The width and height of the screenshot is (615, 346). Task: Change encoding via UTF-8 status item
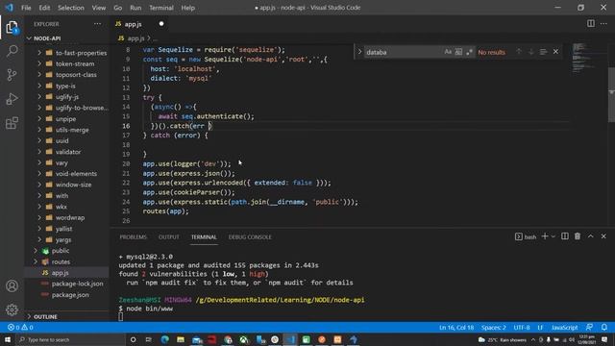point(522,327)
